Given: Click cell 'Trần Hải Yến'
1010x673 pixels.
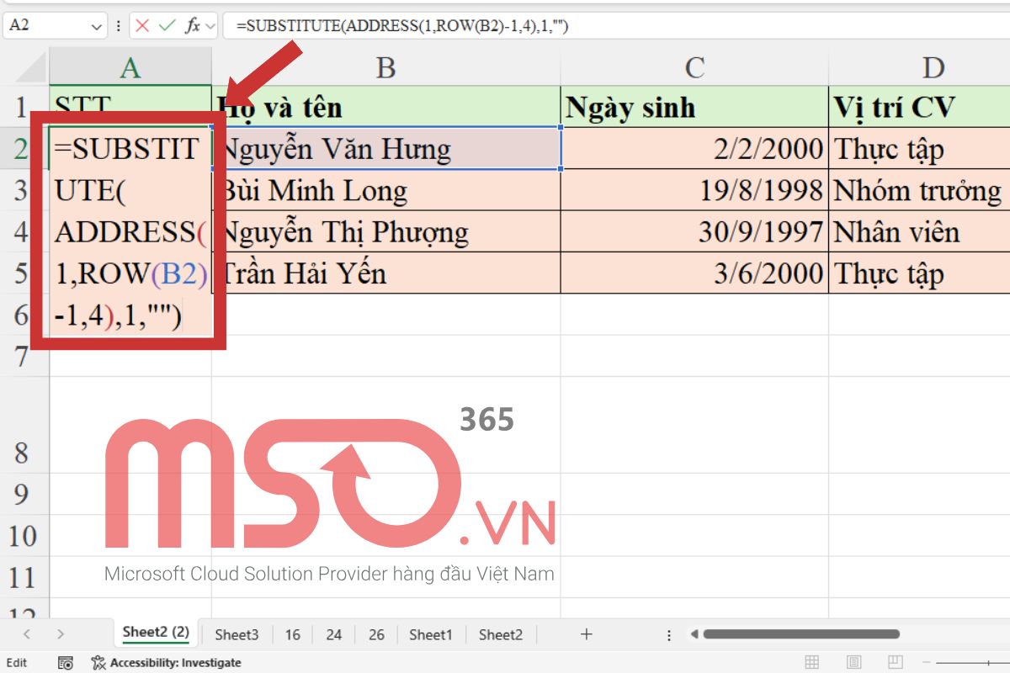Looking at the screenshot, I should [x=386, y=273].
